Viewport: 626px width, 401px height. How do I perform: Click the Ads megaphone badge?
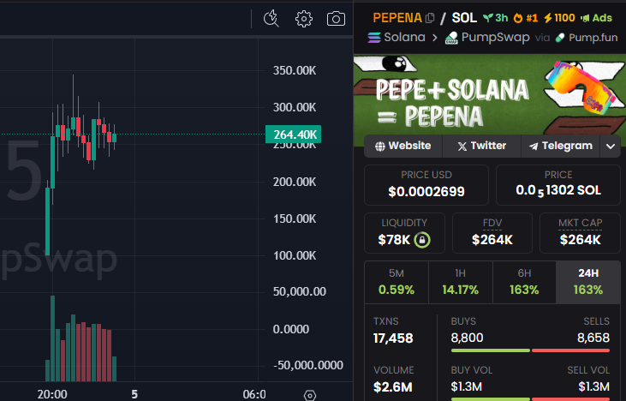[596, 17]
